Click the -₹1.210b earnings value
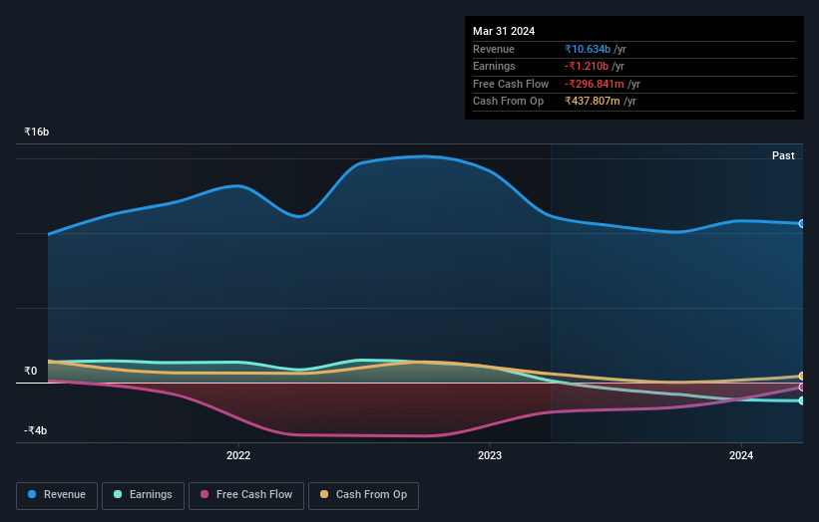Image resolution: width=819 pixels, height=522 pixels. click(x=586, y=66)
